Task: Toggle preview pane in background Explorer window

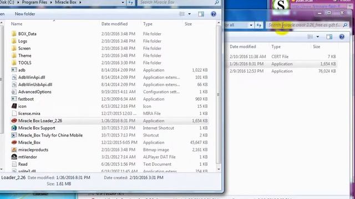Action: 329,37
